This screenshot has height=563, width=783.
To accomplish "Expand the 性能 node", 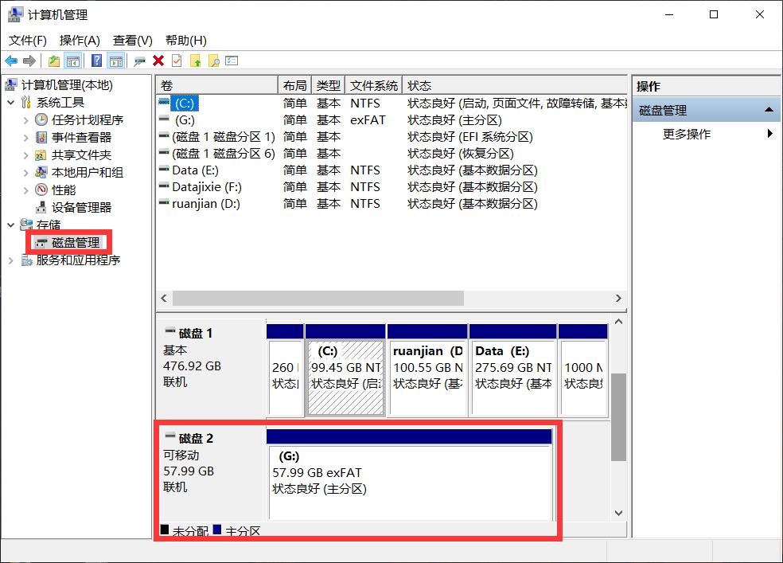I will [x=26, y=190].
